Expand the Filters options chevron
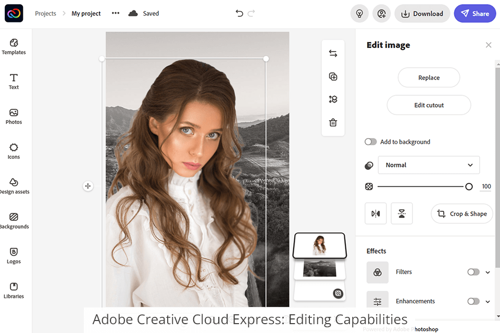This screenshot has width=500, height=333. pyautogui.click(x=488, y=272)
